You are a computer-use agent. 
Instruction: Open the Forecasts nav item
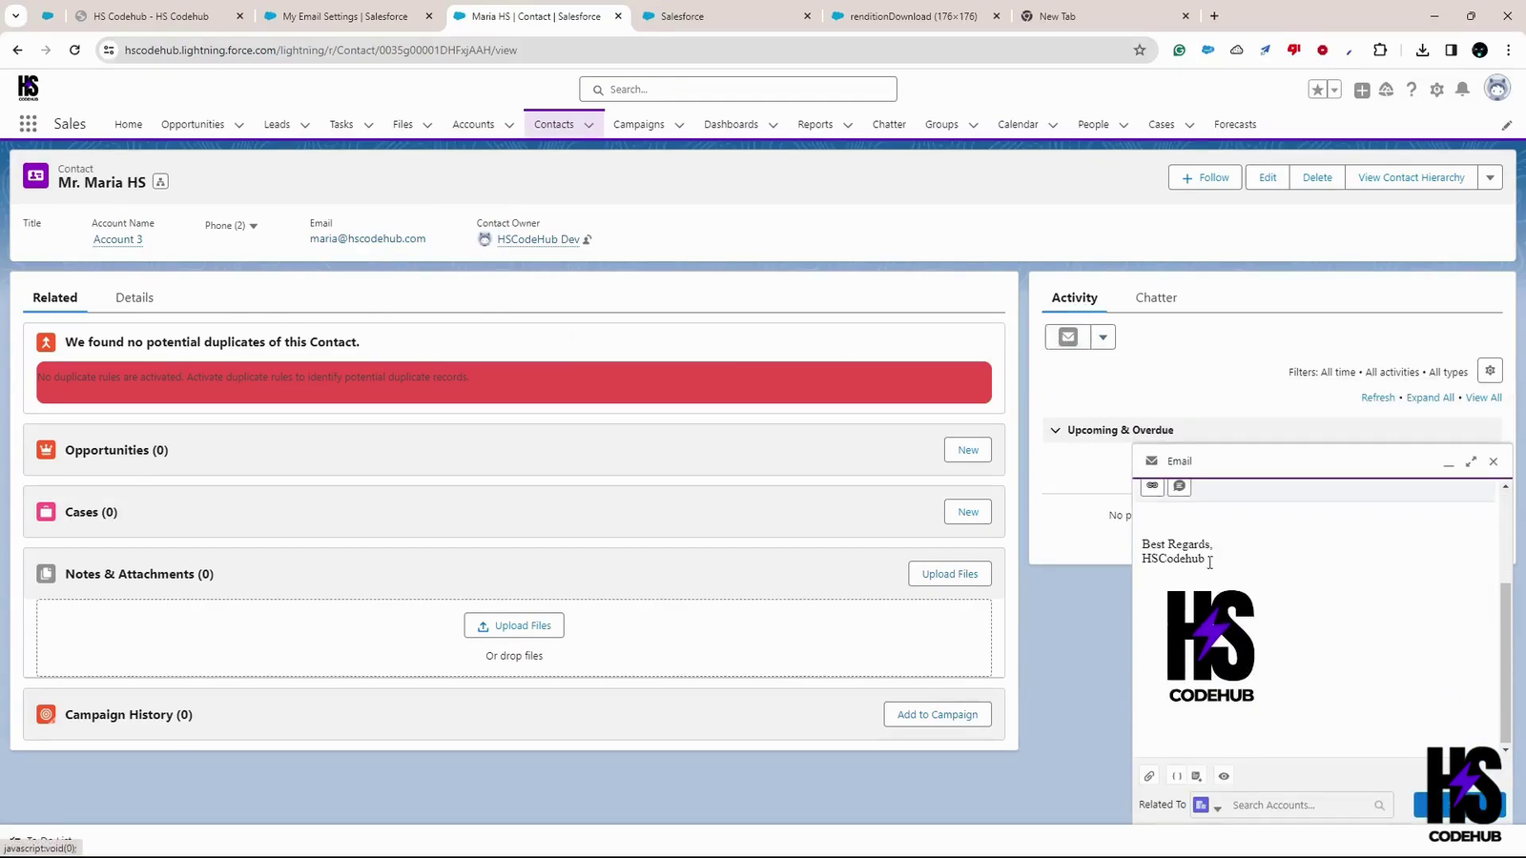coord(1235,125)
